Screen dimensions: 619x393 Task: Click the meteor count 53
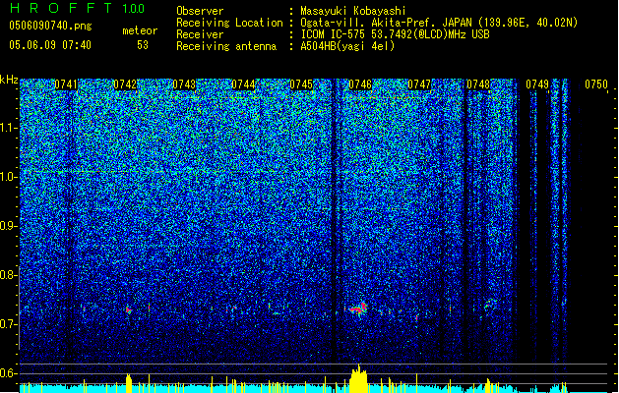[143, 45]
